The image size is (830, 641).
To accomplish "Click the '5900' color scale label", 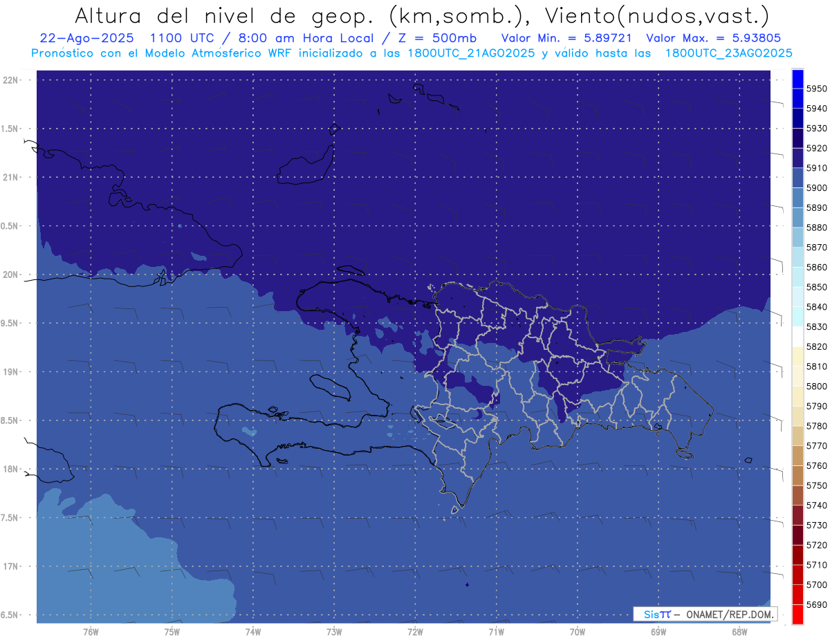I will click(816, 187).
